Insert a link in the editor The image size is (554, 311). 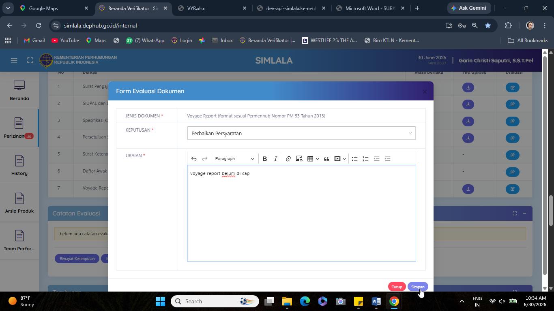coord(288,159)
